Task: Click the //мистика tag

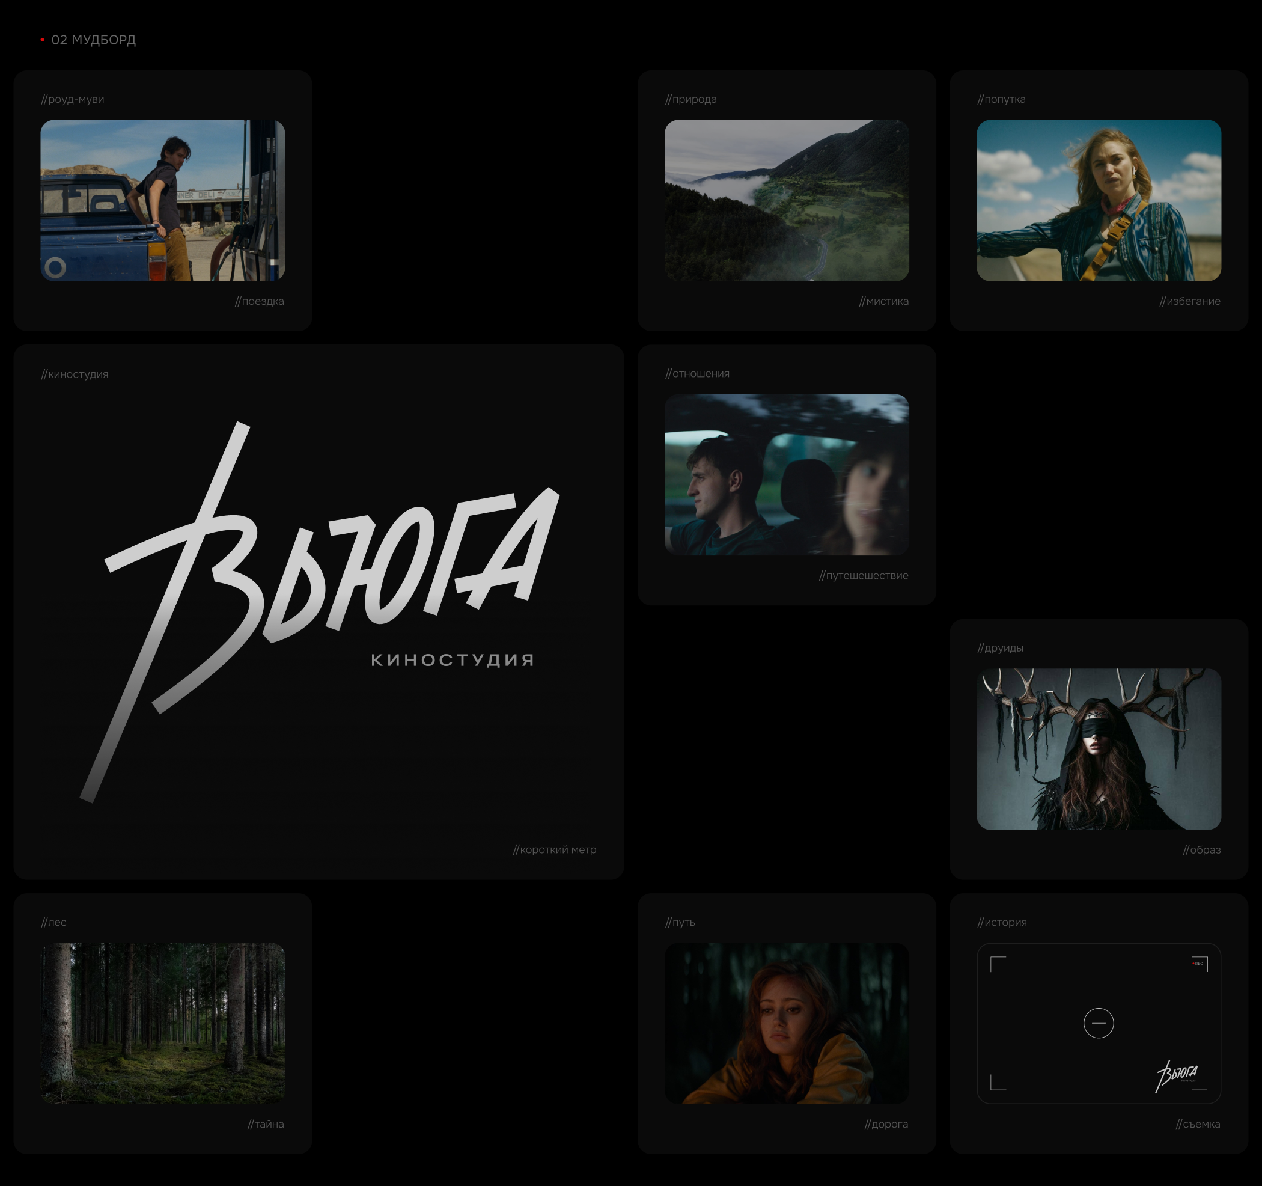Action: point(883,301)
